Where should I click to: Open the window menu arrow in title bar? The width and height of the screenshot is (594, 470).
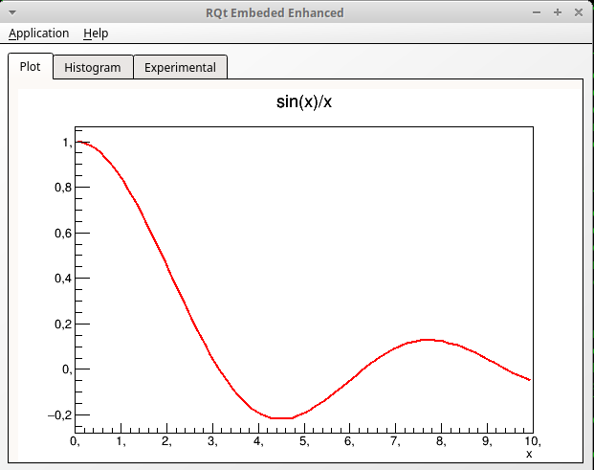coord(12,12)
